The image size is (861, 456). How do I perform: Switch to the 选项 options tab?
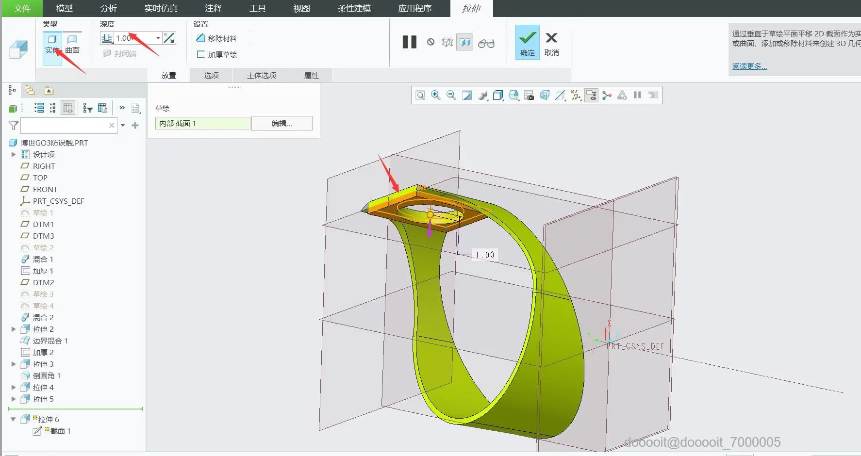[x=211, y=75]
